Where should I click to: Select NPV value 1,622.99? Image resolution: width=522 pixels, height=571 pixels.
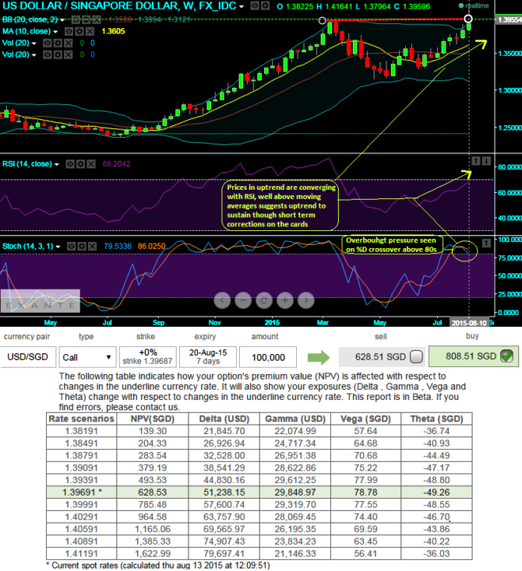[153, 554]
